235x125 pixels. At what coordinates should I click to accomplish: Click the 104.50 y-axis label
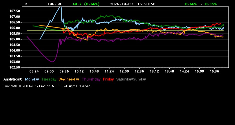pyautogui.click(x=15, y=45)
